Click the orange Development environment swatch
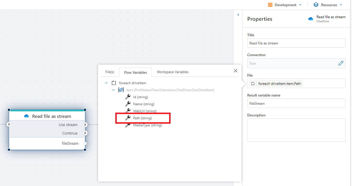The width and height of the screenshot is (352, 186). click(270, 5)
